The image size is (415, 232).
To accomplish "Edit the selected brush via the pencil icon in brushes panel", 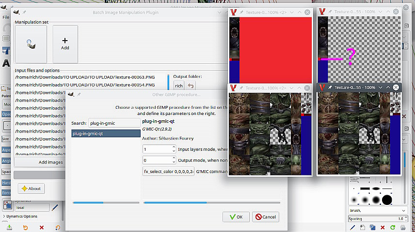I will click(x=352, y=227).
